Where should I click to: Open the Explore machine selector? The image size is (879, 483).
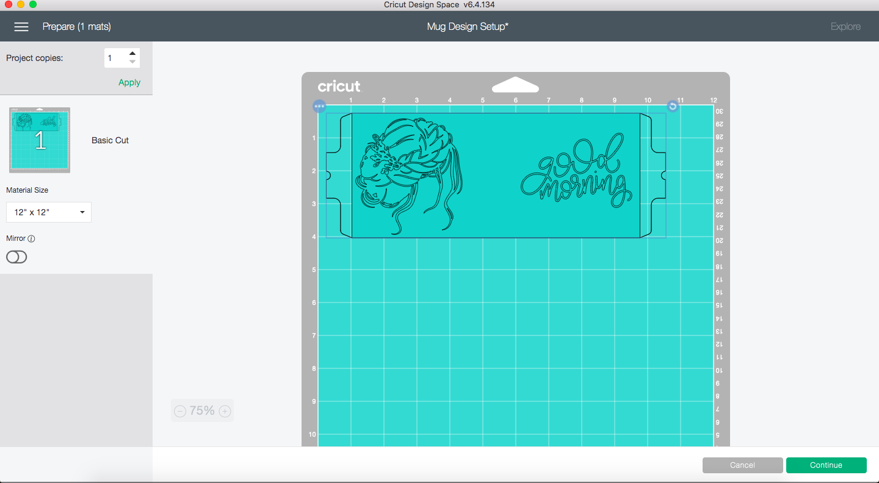[x=845, y=27]
